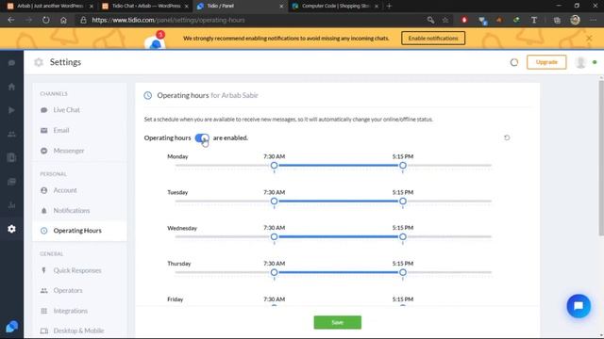Click the Tidio logo at sidebar bottom

point(11,327)
